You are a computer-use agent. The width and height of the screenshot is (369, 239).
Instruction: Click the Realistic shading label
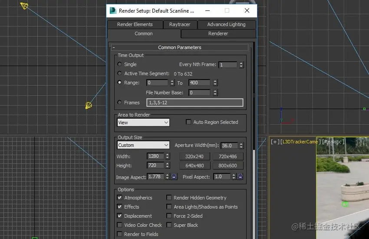click(333, 142)
